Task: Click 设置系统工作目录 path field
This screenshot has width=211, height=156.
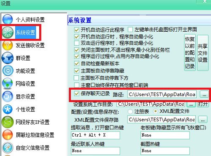Action: [151, 104]
